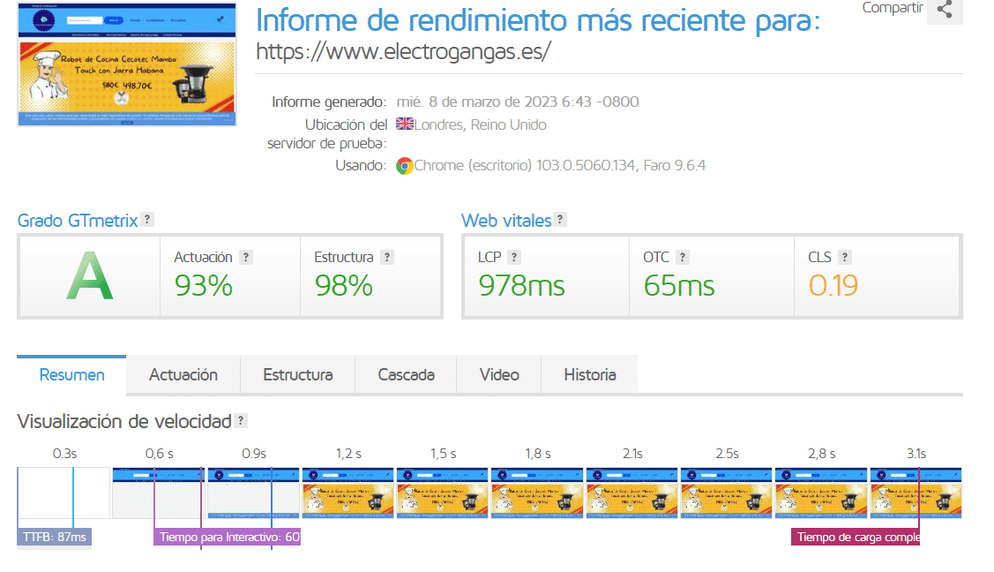The image size is (994, 572).
Task: Click the 978ms LCP value
Action: [521, 285]
